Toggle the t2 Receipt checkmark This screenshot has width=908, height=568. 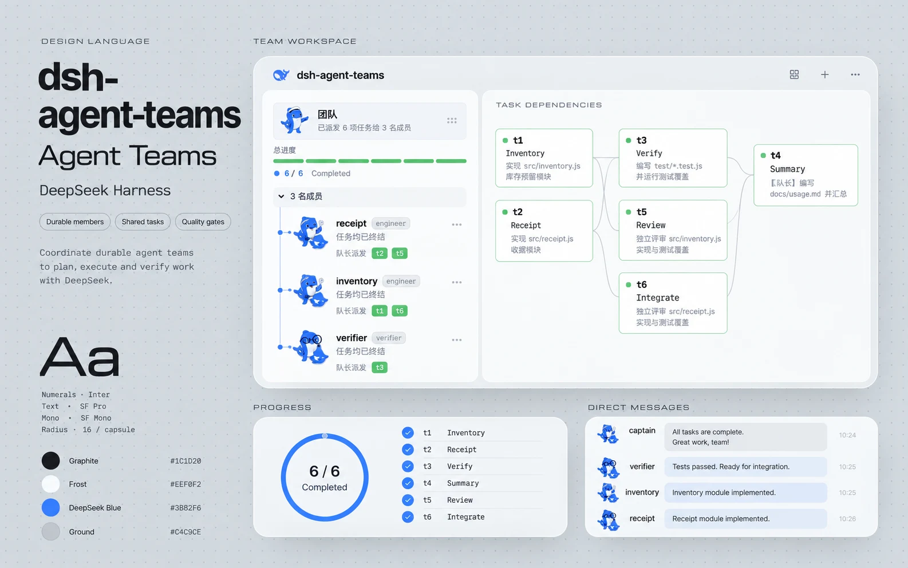click(408, 449)
